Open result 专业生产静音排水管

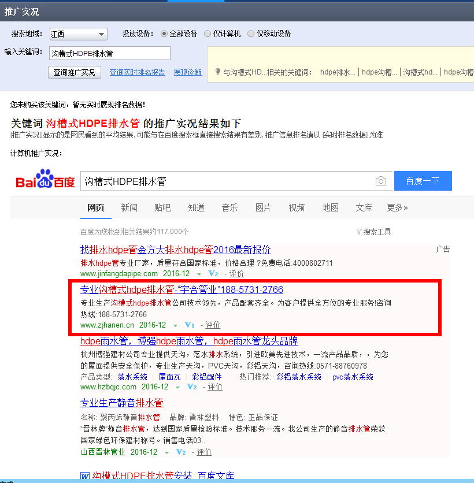(x=122, y=402)
